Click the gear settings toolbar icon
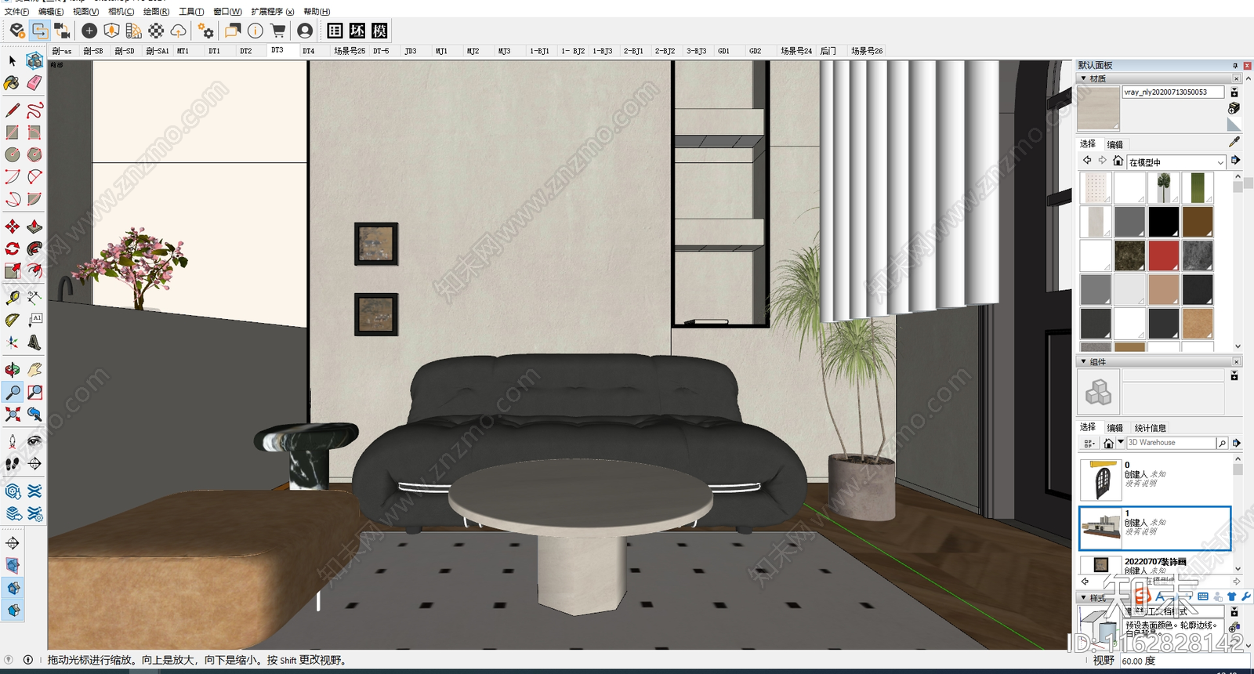Image resolution: width=1254 pixels, height=674 pixels. tap(205, 31)
